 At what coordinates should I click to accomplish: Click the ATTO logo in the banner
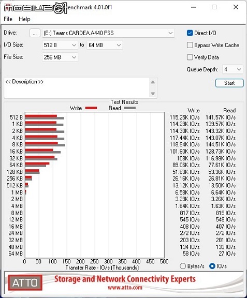click(x=25, y=282)
